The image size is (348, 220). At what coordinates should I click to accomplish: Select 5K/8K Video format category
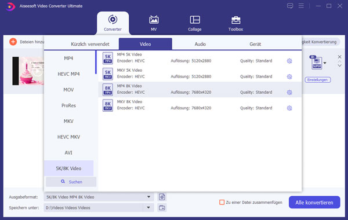68,168
